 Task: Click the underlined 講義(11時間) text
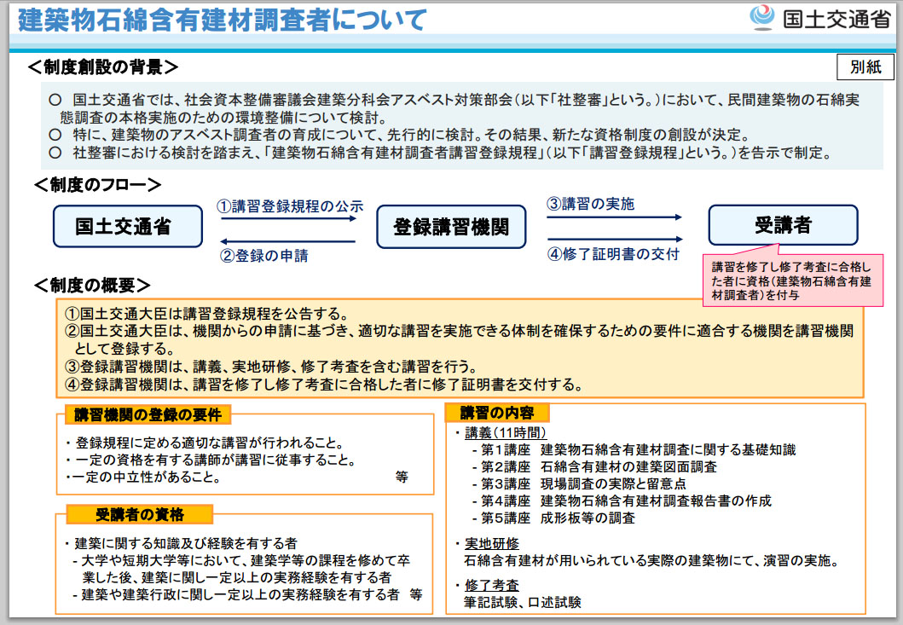tap(505, 432)
